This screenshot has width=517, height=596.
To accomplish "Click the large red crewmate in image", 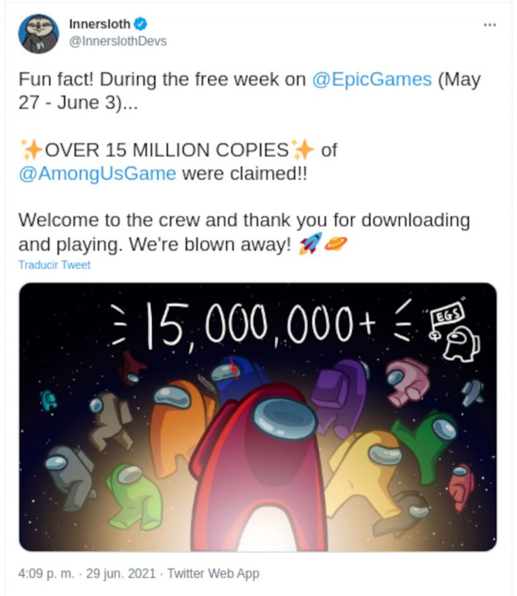I will coord(262,464).
